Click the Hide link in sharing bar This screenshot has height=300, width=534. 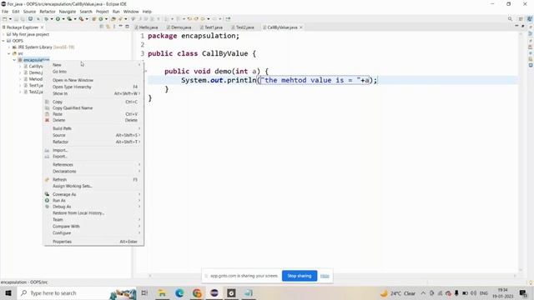[325, 276]
